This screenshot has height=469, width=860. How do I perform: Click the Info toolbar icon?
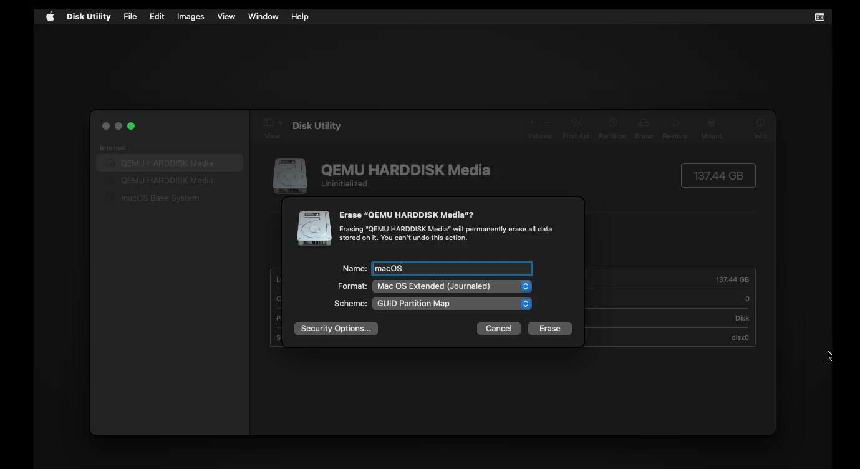pos(760,123)
